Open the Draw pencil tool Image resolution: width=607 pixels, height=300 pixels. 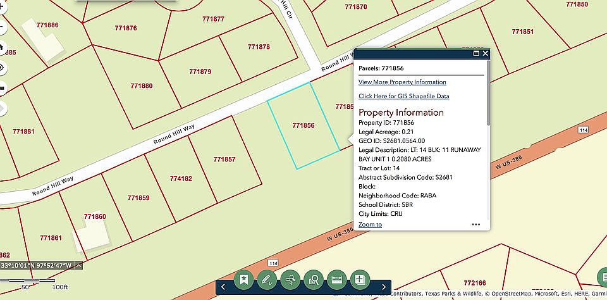pyautogui.click(x=267, y=279)
